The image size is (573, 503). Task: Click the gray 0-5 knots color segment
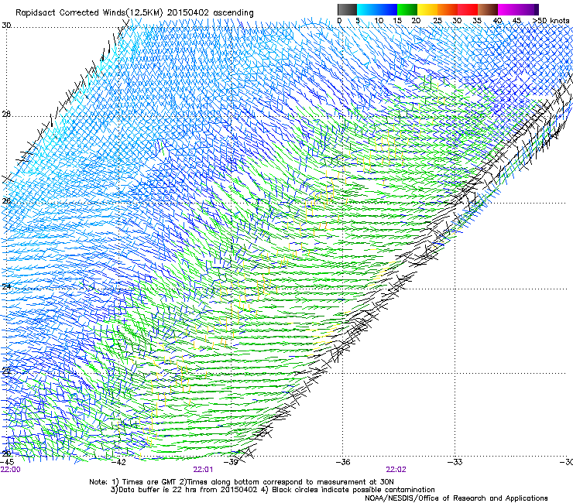pos(347,9)
